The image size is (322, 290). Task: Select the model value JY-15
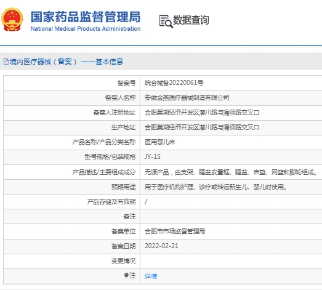152,157
